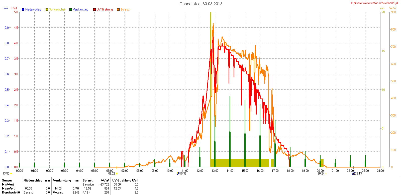Click the Elevation value -23.702
401x195 pixels.
tap(105, 184)
